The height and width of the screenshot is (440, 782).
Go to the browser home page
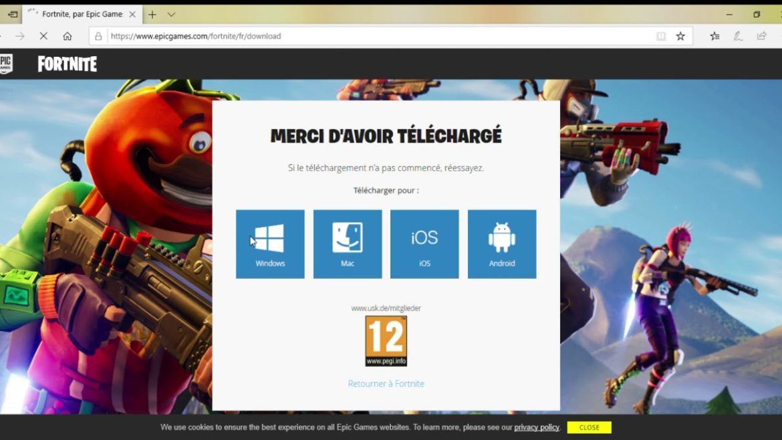point(68,36)
